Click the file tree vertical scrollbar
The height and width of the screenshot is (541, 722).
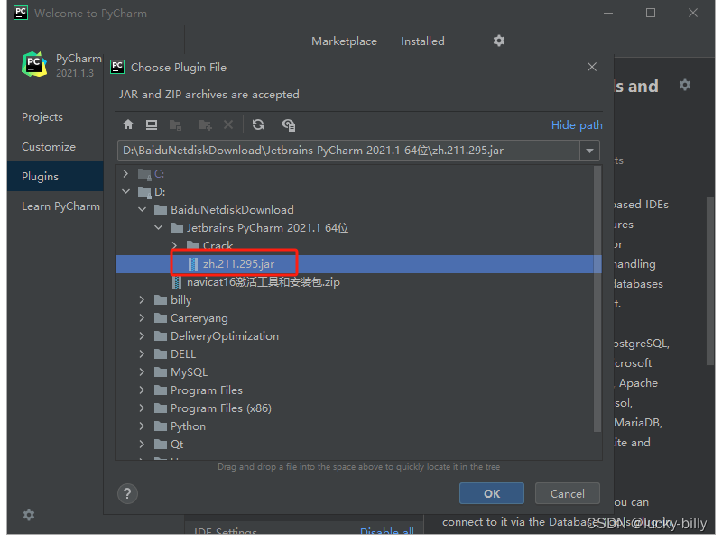pos(597,299)
